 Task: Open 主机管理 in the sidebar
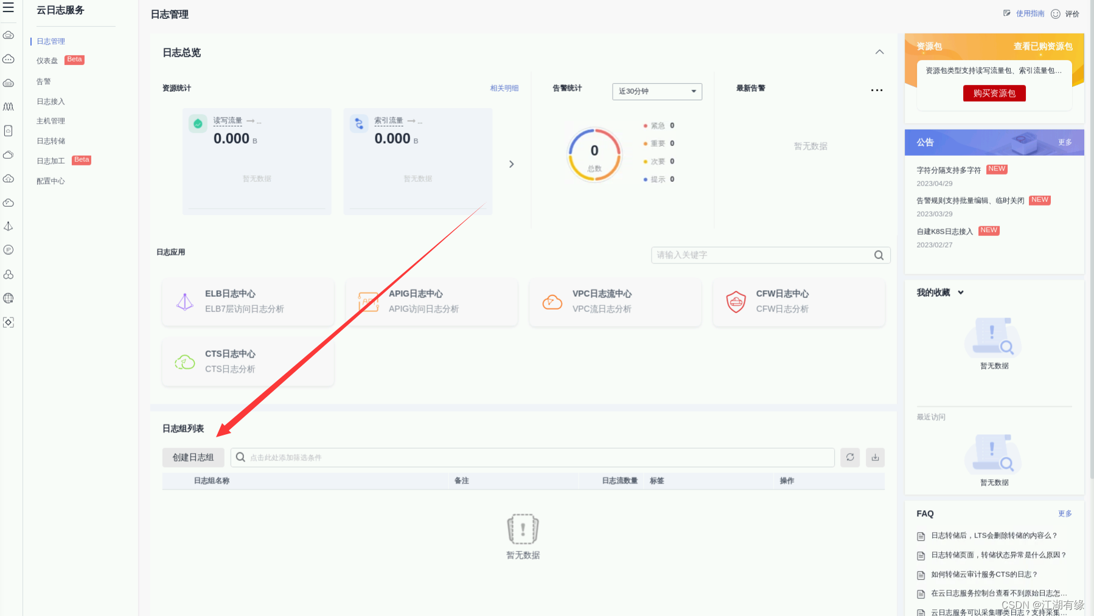pyautogui.click(x=51, y=121)
